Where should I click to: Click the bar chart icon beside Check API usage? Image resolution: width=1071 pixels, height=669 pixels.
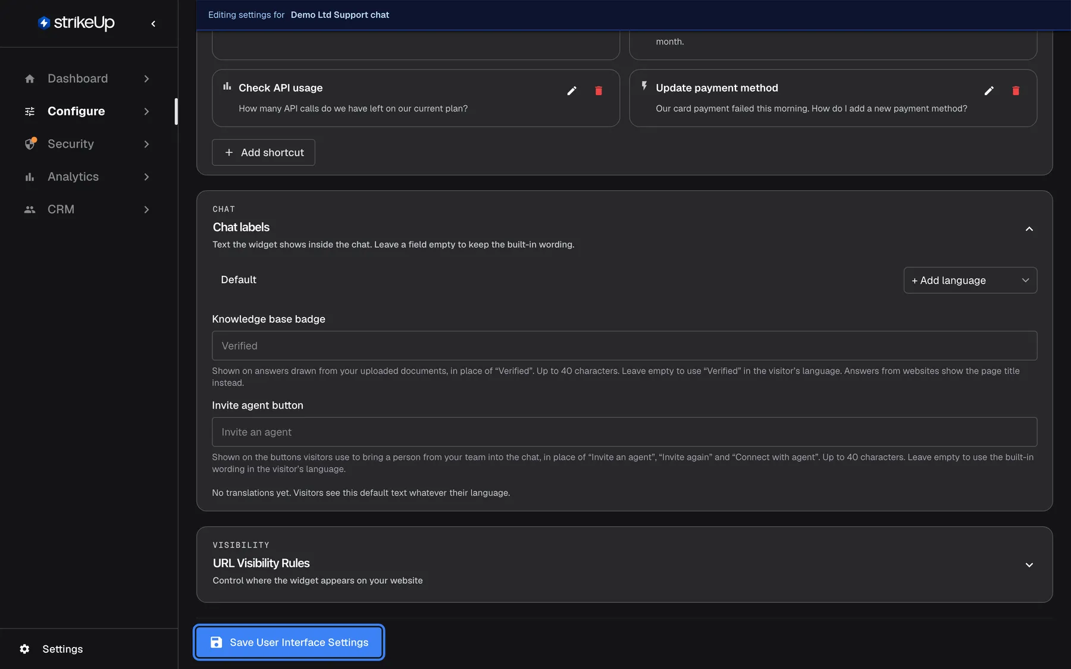point(227,87)
